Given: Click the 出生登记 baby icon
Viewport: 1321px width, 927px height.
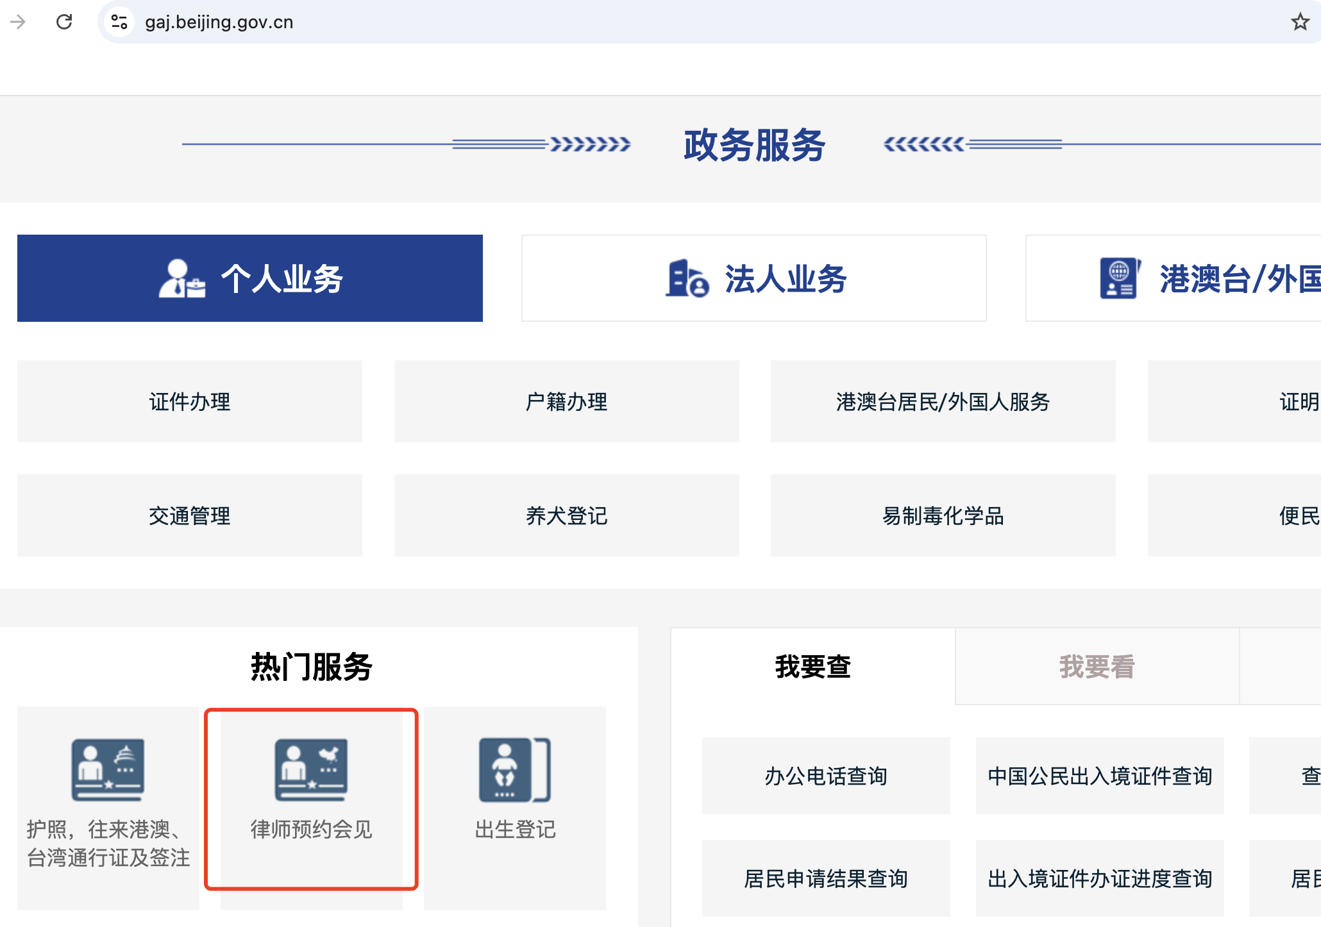Looking at the screenshot, I should point(515,769).
